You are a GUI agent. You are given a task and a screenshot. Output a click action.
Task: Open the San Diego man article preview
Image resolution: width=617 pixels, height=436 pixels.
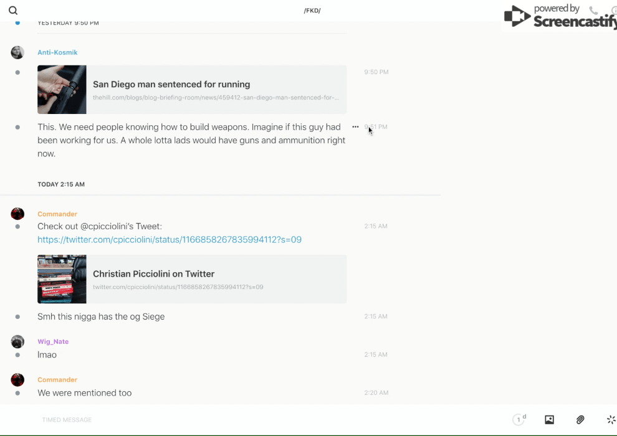[x=216, y=90]
